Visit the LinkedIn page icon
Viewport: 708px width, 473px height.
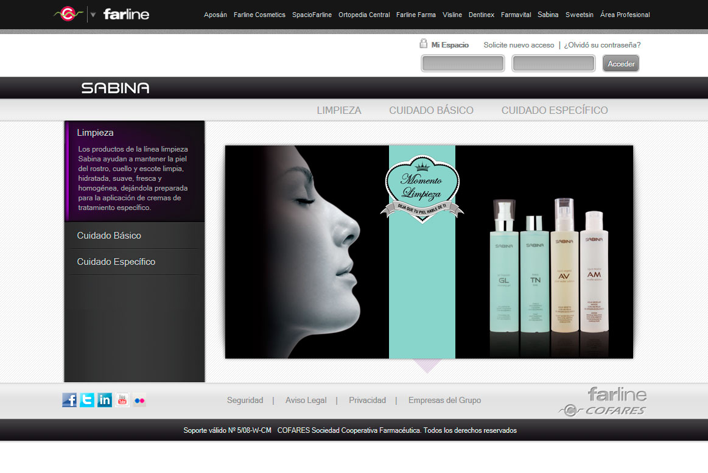point(104,400)
